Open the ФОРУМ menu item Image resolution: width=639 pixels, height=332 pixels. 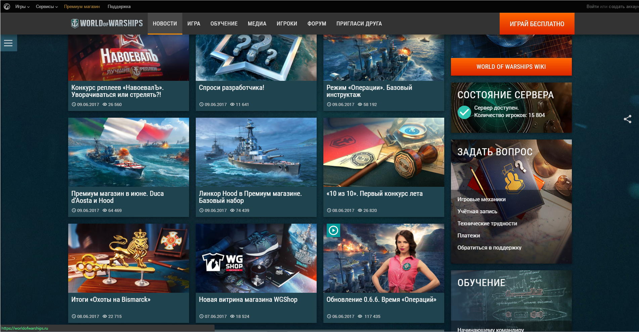(317, 23)
